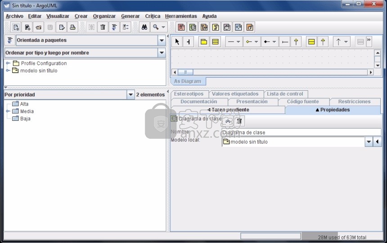Click the Export/save as document-arrow icon

[x=62, y=27]
